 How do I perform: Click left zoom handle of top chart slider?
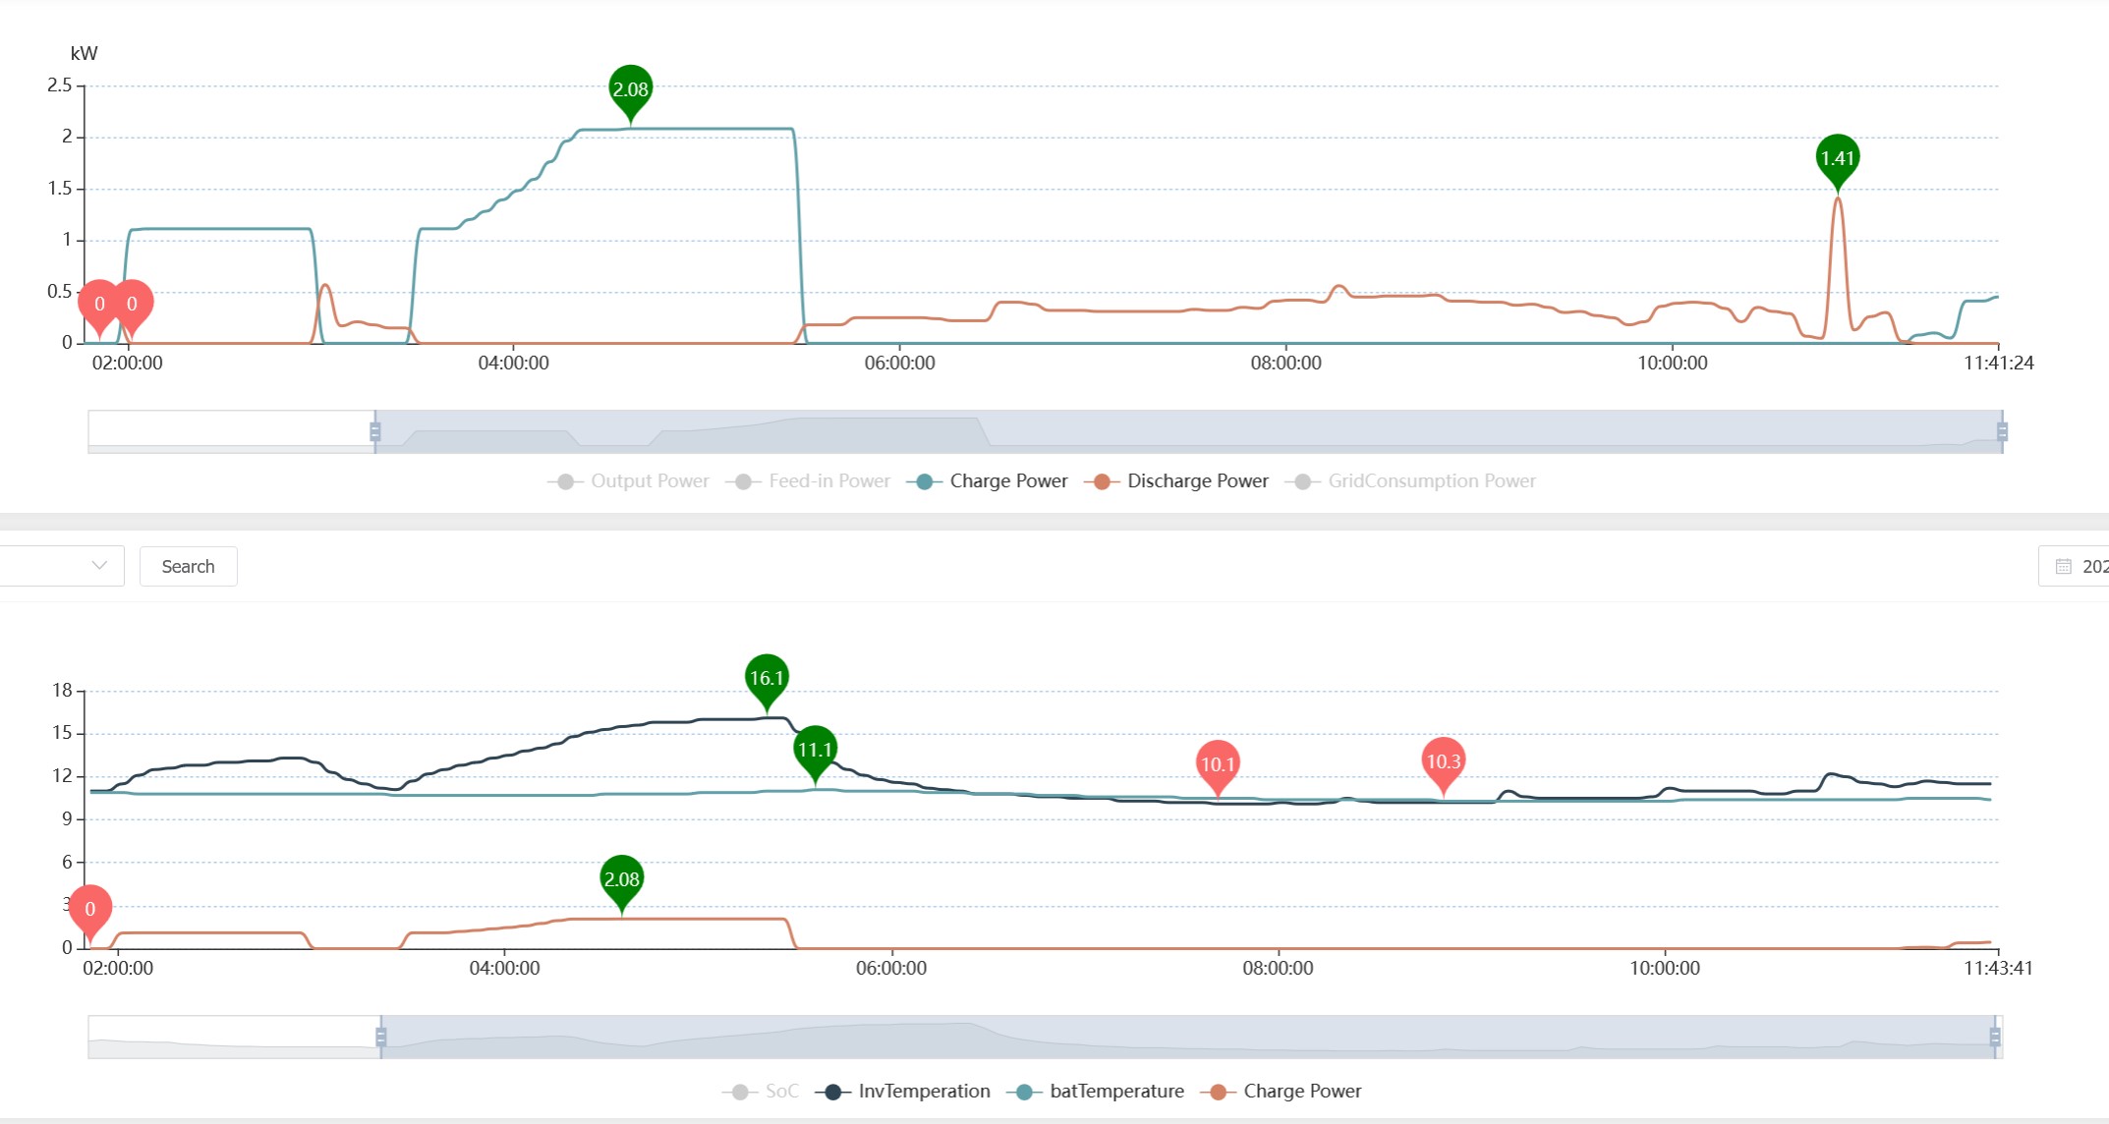tap(374, 431)
